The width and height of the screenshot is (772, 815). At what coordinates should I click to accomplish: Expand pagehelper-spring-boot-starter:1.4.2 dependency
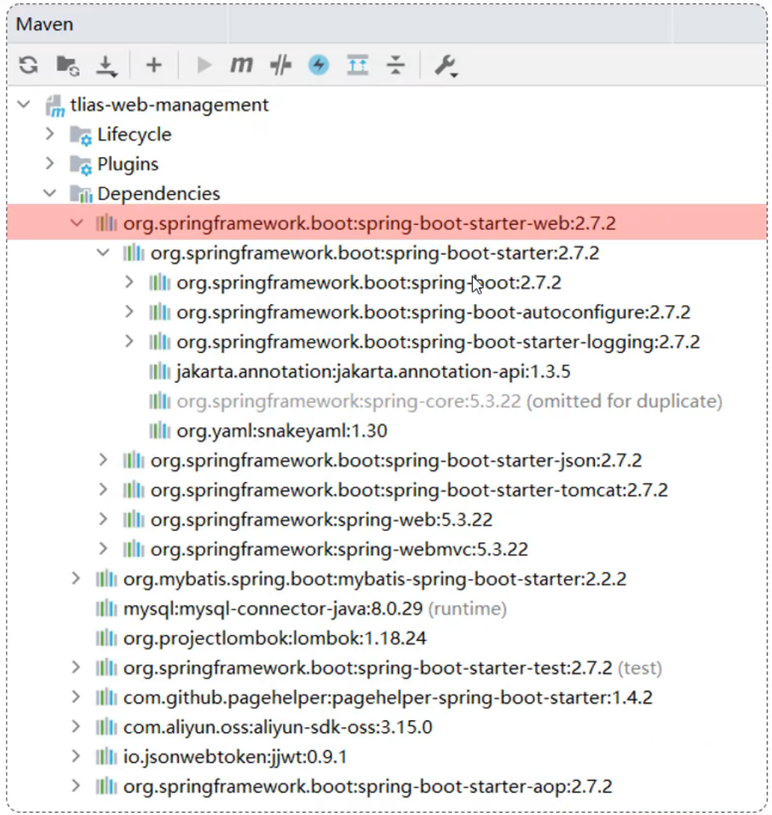pyautogui.click(x=76, y=697)
